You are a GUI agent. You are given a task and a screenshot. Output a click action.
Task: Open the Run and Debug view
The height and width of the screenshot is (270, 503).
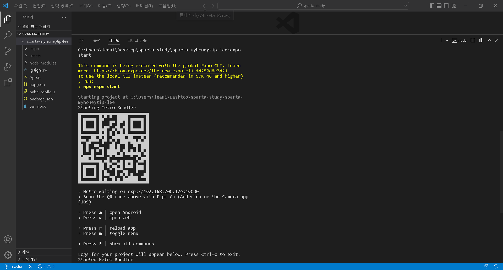[8, 67]
